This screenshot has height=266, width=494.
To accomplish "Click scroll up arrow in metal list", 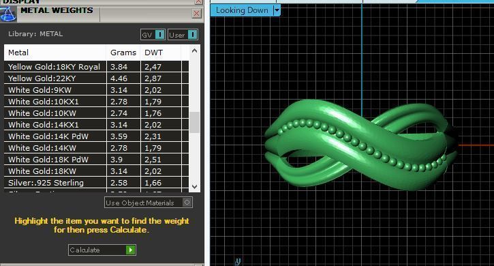I will pyautogui.click(x=195, y=50).
